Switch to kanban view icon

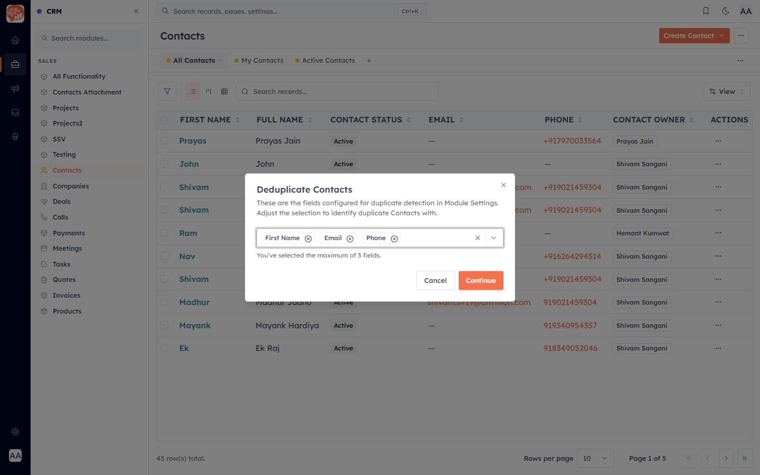pos(208,91)
